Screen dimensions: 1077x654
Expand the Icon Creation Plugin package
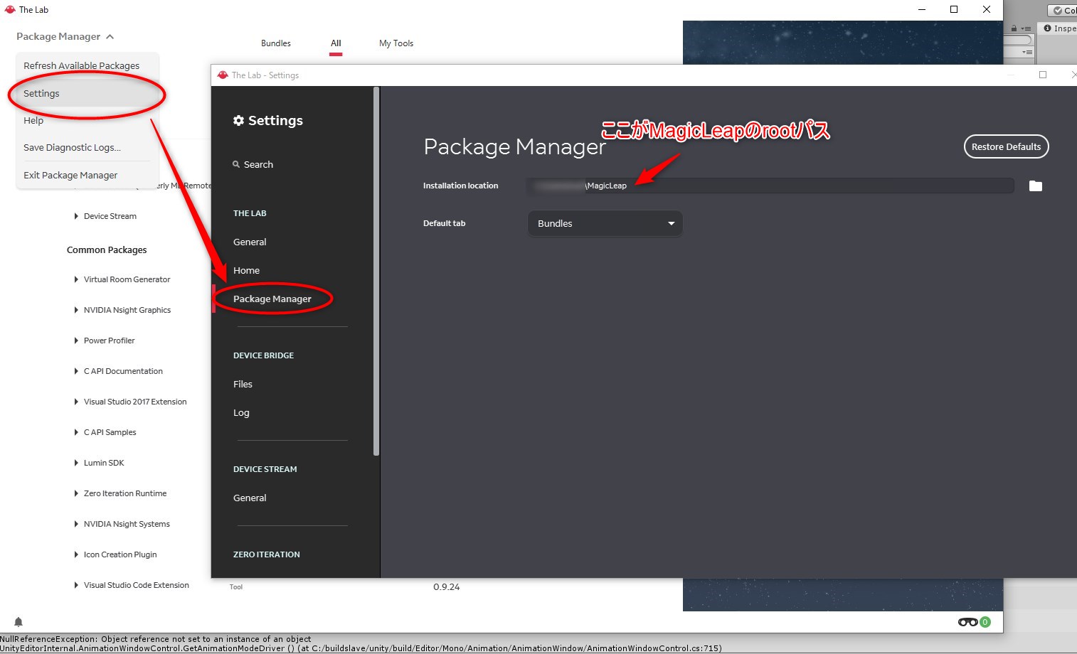[x=76, y=554]
